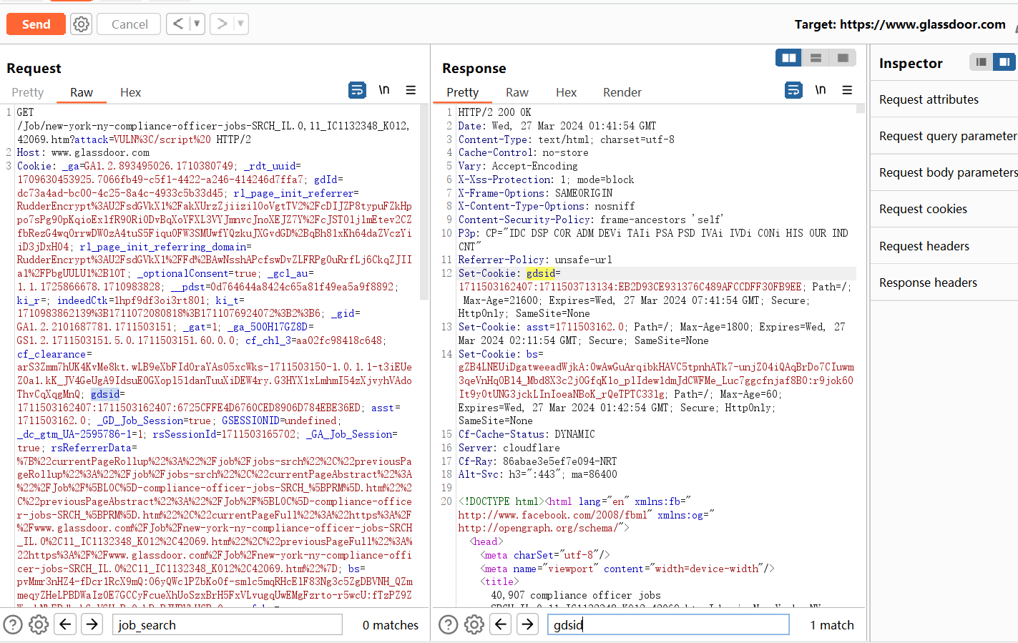Click the Response search field gdsid
The width and height of the screenshot is (1018, 643).
point(668,624)
